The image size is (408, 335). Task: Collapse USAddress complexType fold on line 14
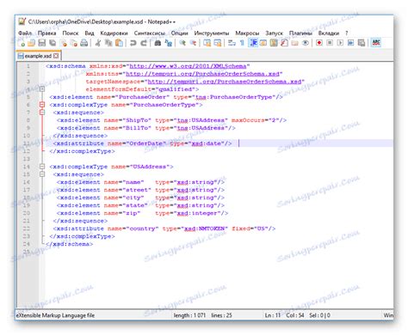pyautogui.click(x=42, y=167)
